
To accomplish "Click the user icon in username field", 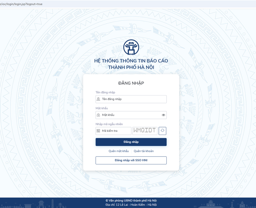I will click(99, 99).
